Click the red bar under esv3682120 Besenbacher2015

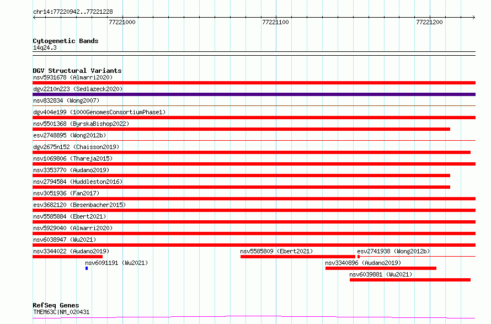(x=254, y=210)
